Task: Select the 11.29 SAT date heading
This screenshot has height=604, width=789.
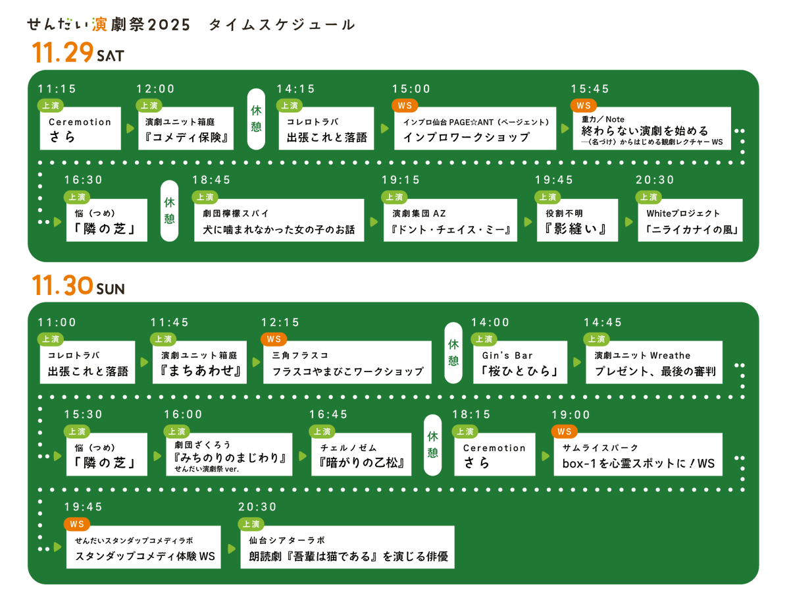Action: point(78,53)
